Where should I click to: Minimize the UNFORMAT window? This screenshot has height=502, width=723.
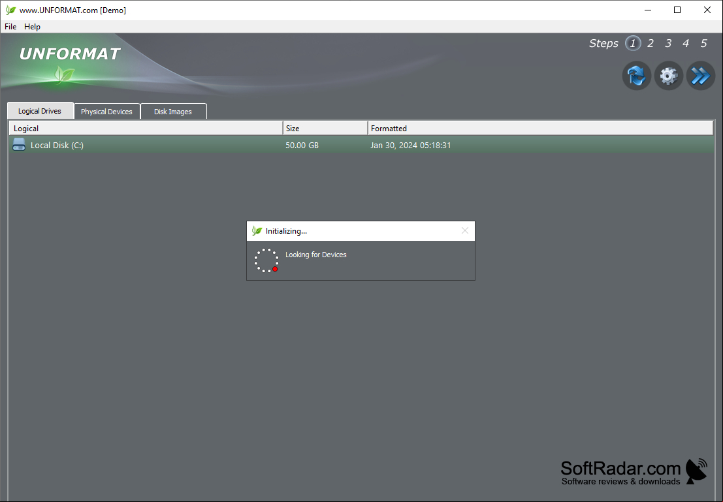point(648,10)
